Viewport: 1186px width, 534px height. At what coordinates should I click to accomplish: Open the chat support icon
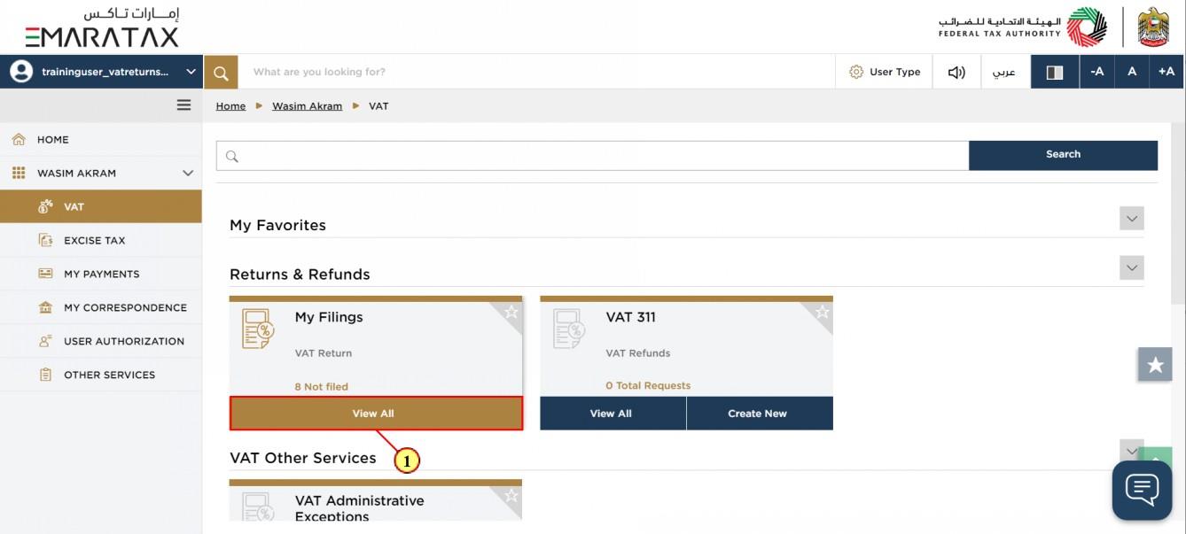pyautogui.click(x=1142, y=490)
